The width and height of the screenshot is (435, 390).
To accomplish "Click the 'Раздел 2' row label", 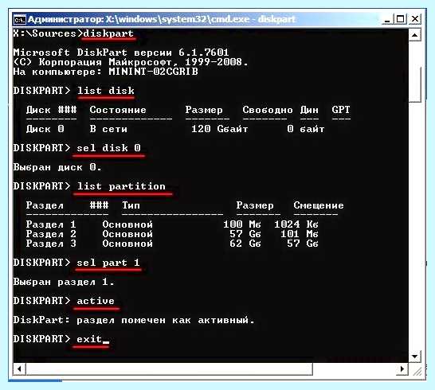I will tap(51, 234).
